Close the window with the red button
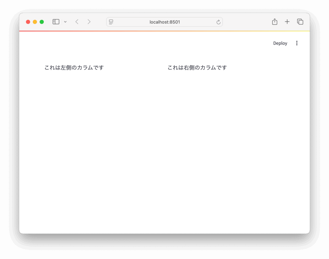Screen dimensions: 329x259 28,22
